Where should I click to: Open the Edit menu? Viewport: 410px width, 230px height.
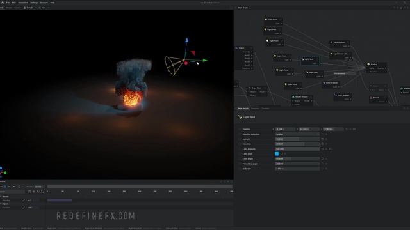[14, 3]
